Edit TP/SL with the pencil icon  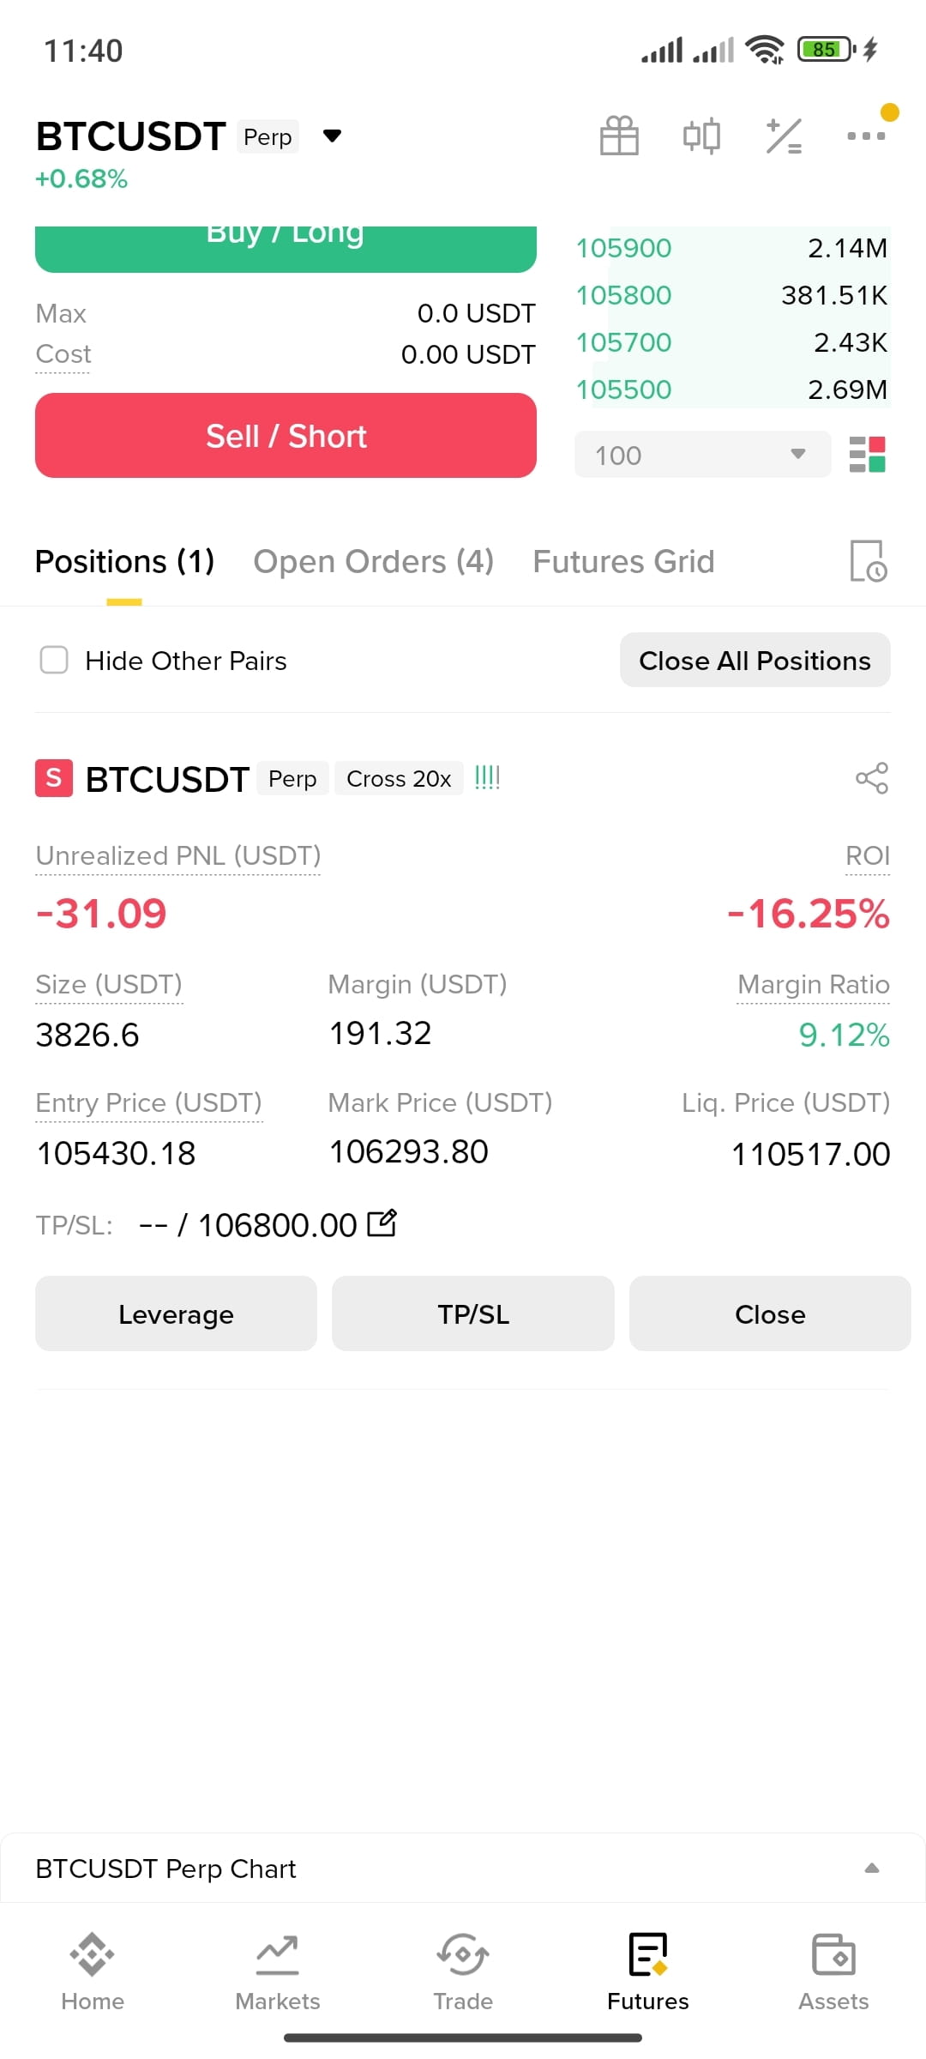[382, 1223]
